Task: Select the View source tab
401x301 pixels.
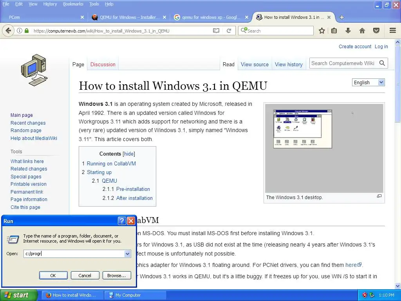Action: (255, 65)
